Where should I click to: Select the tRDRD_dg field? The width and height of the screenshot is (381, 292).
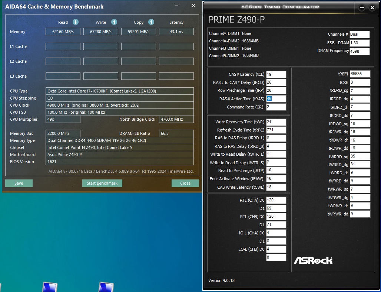pyautogui.click(x=360, y=99)
